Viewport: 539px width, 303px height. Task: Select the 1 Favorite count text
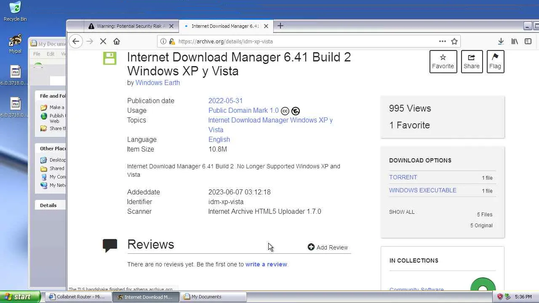coord(409,125)
